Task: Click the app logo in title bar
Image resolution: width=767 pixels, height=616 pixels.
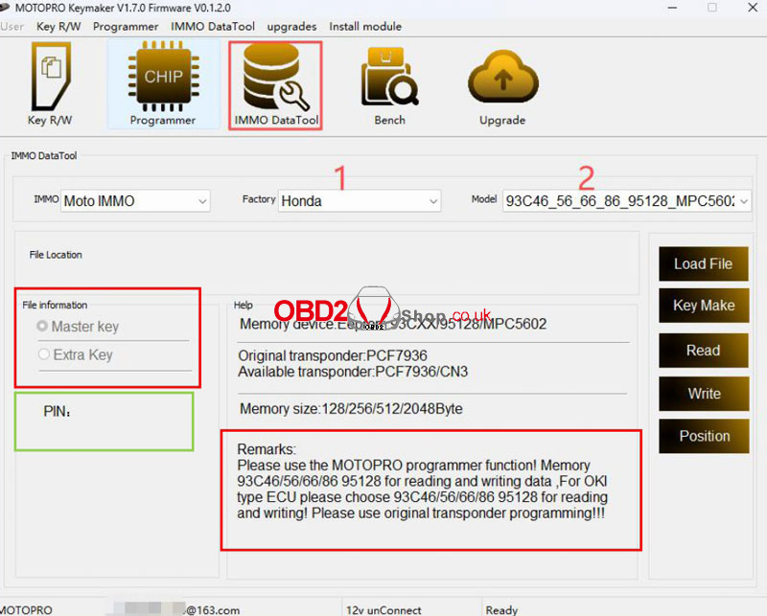Action: [5, 8]
